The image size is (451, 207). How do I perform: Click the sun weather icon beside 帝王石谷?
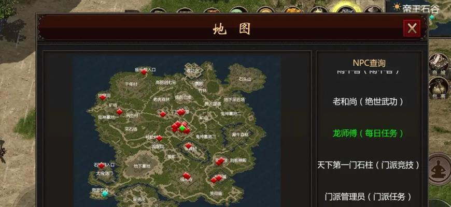coord(397,7)
